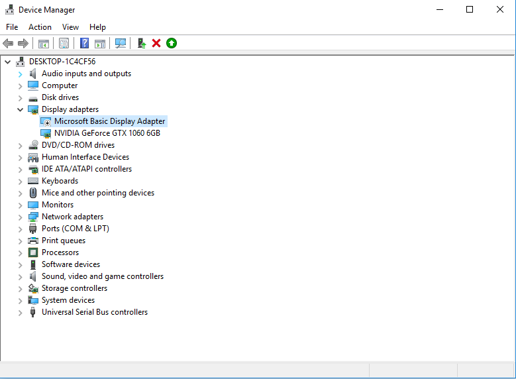Click the Device Manager title bar icon

pyautogui.click(x=9, y=9)
